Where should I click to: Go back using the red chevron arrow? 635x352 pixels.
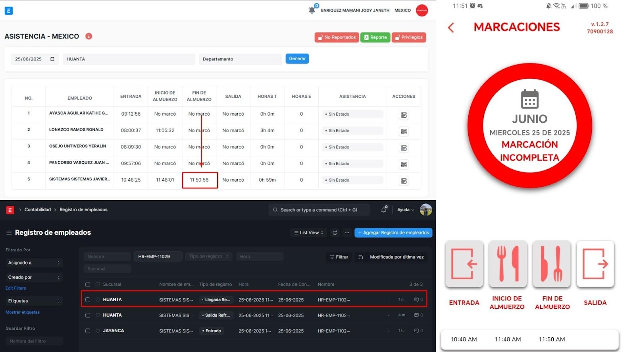pyautogui.click(x=451, y=27)
